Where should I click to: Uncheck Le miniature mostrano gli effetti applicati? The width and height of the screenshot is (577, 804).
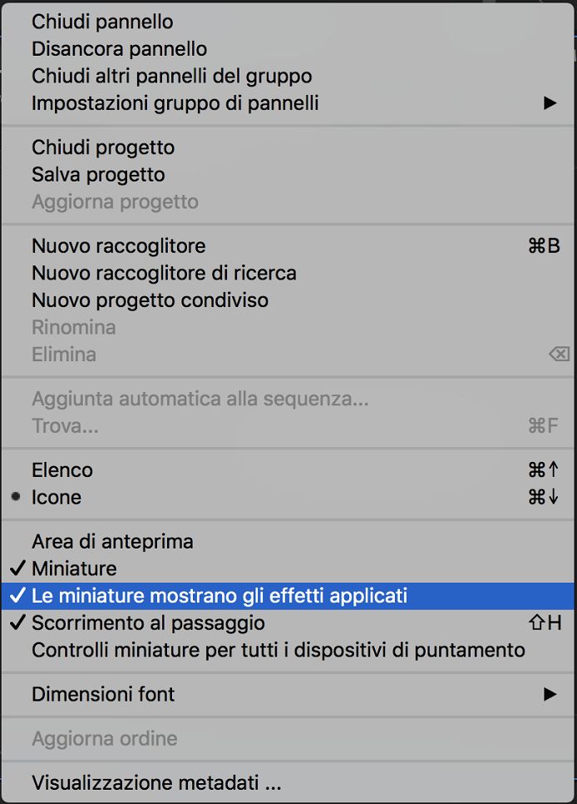pos(219,596)
